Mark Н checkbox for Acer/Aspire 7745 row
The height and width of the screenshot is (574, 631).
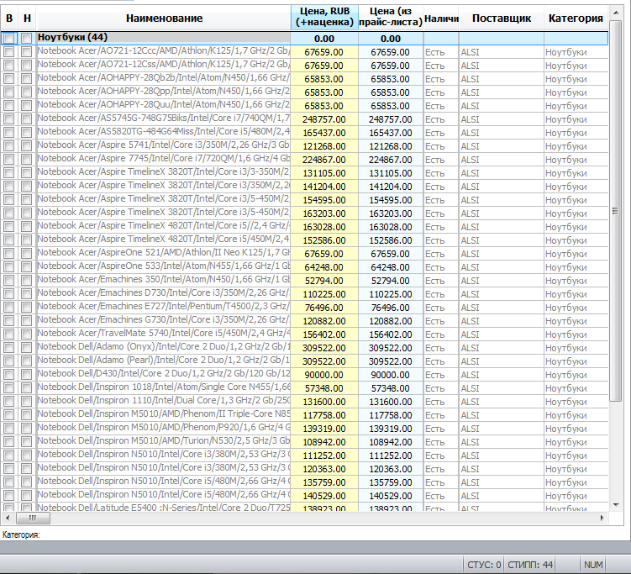point(27,160)
